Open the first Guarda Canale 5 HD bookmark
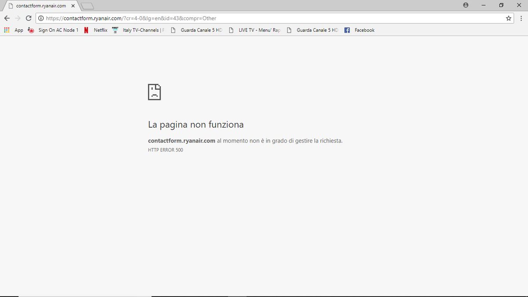 (196, 30)
